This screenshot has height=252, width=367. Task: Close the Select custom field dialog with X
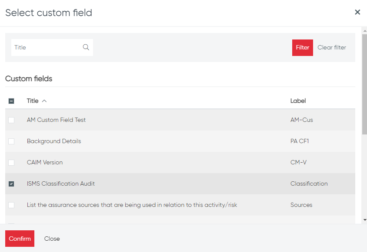pyautogui.click(x=357, y=12)
